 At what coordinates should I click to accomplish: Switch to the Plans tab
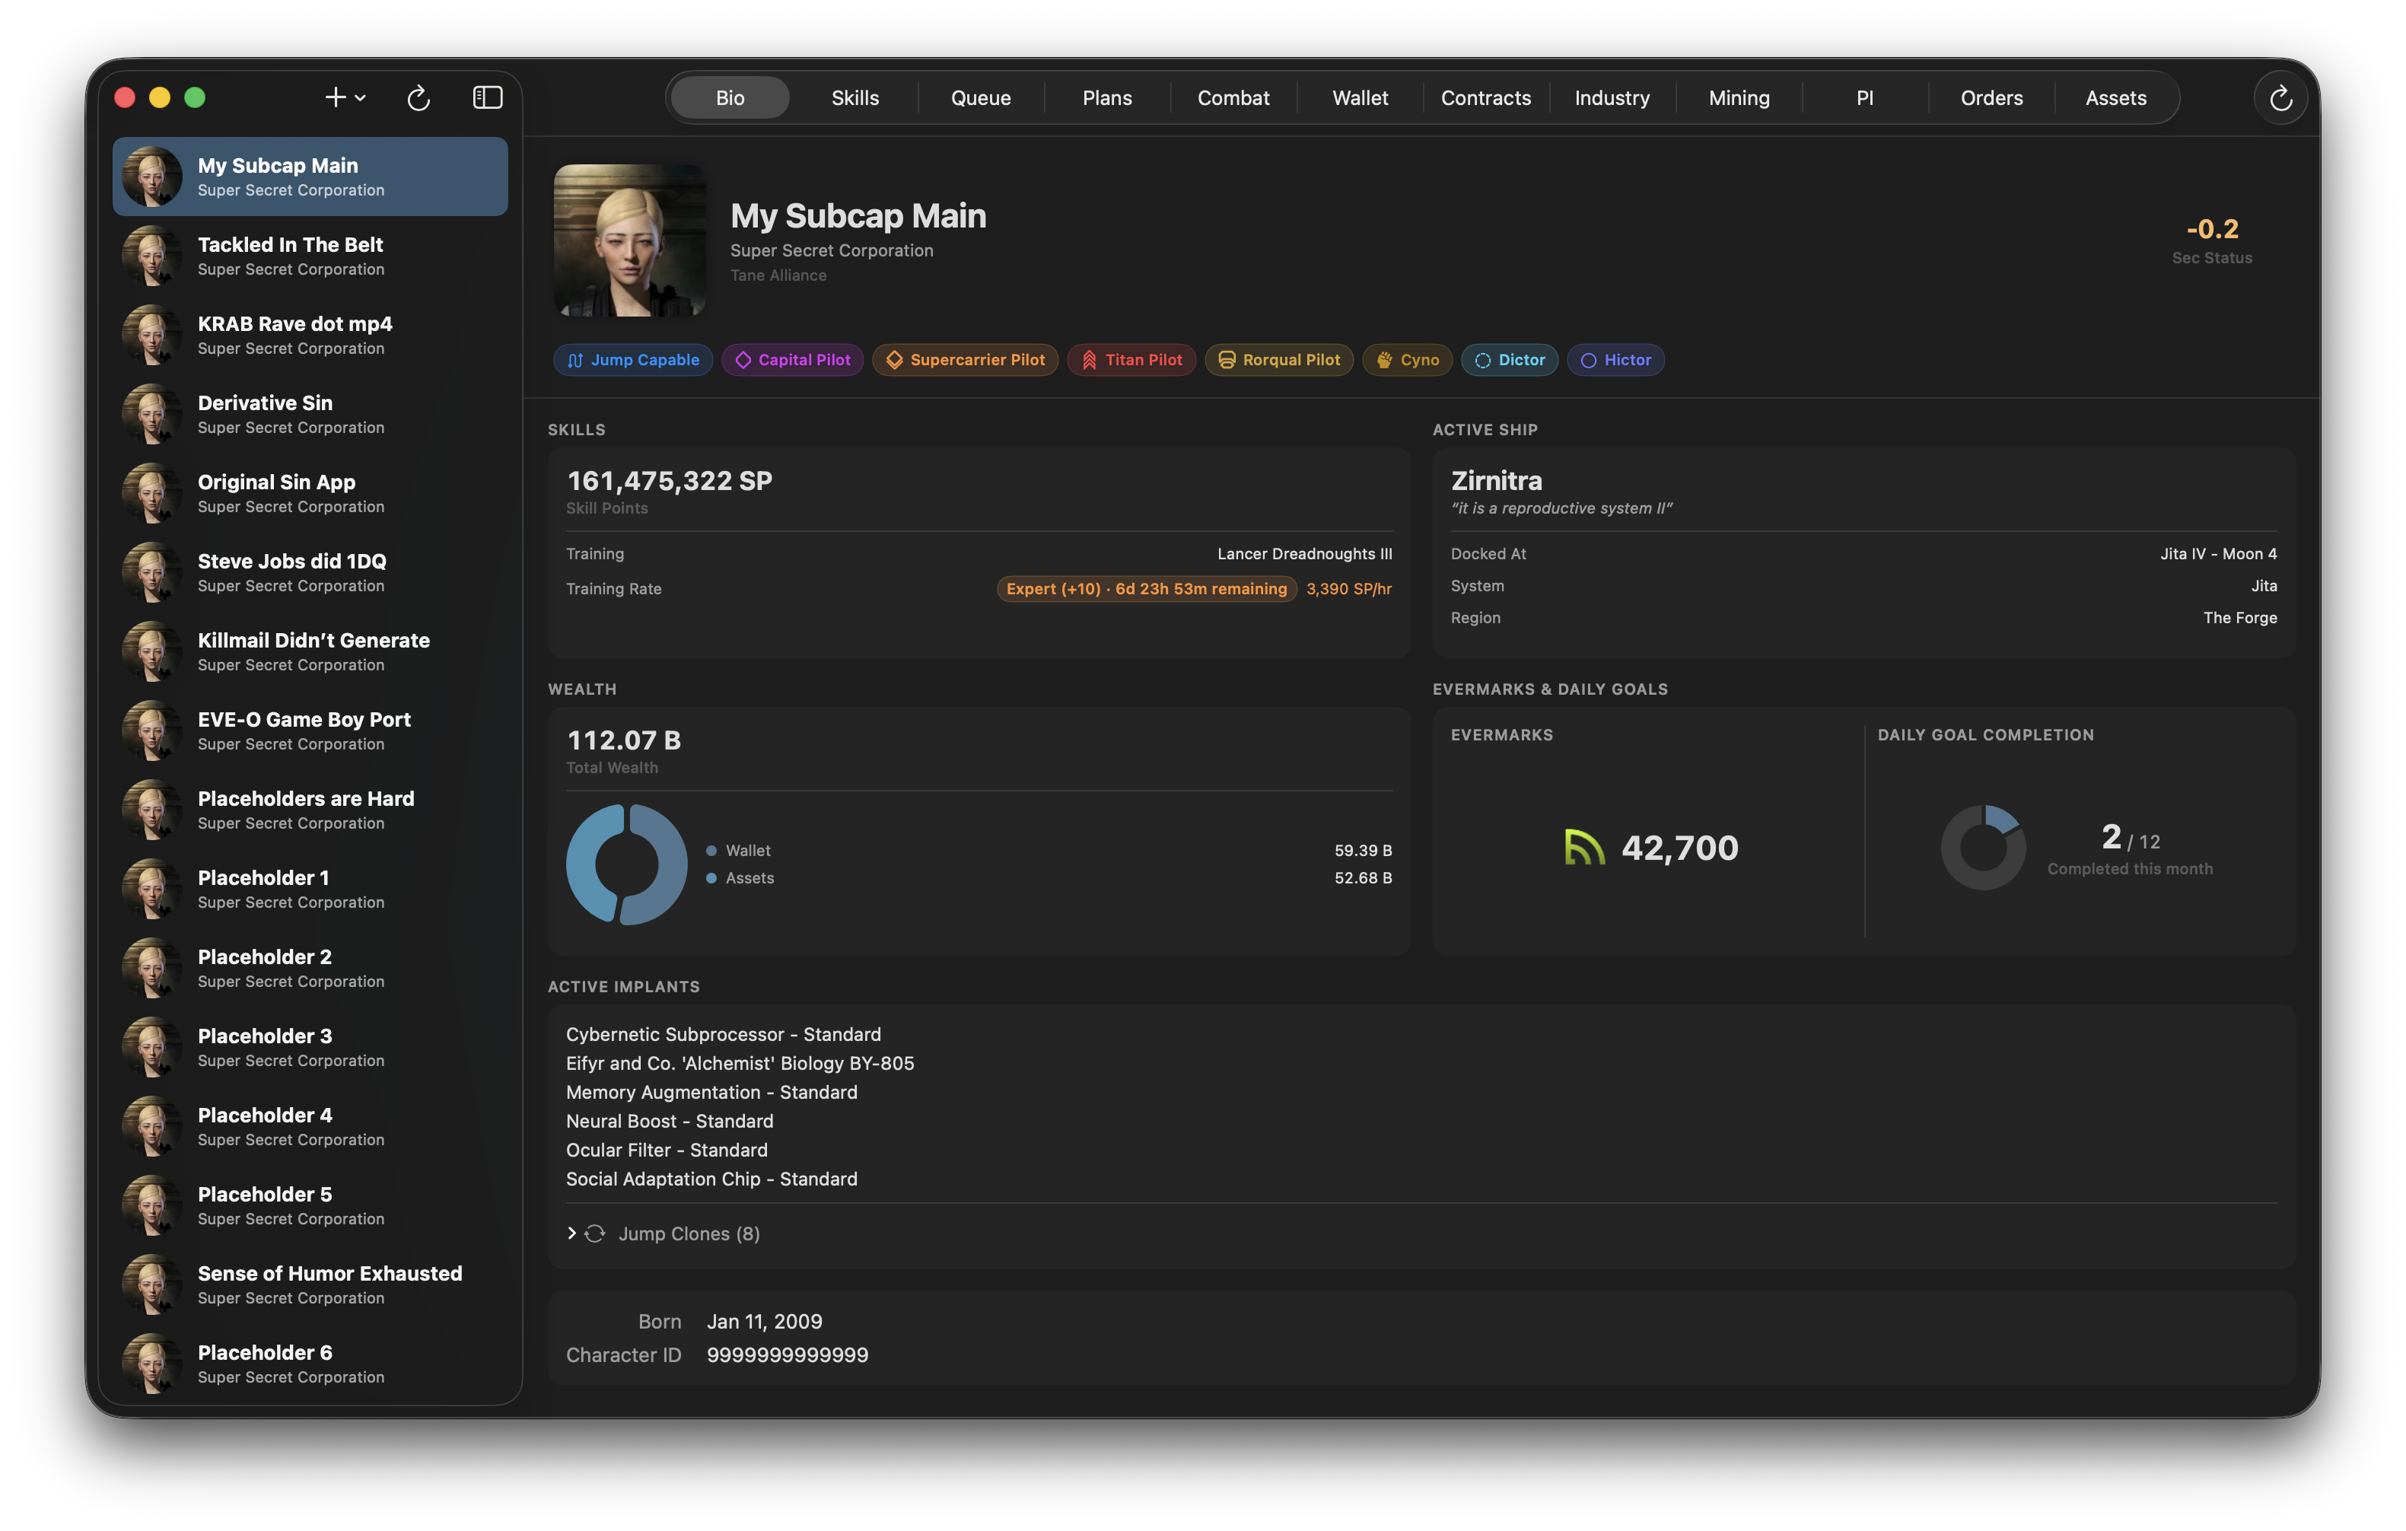tap(1107, 98)
